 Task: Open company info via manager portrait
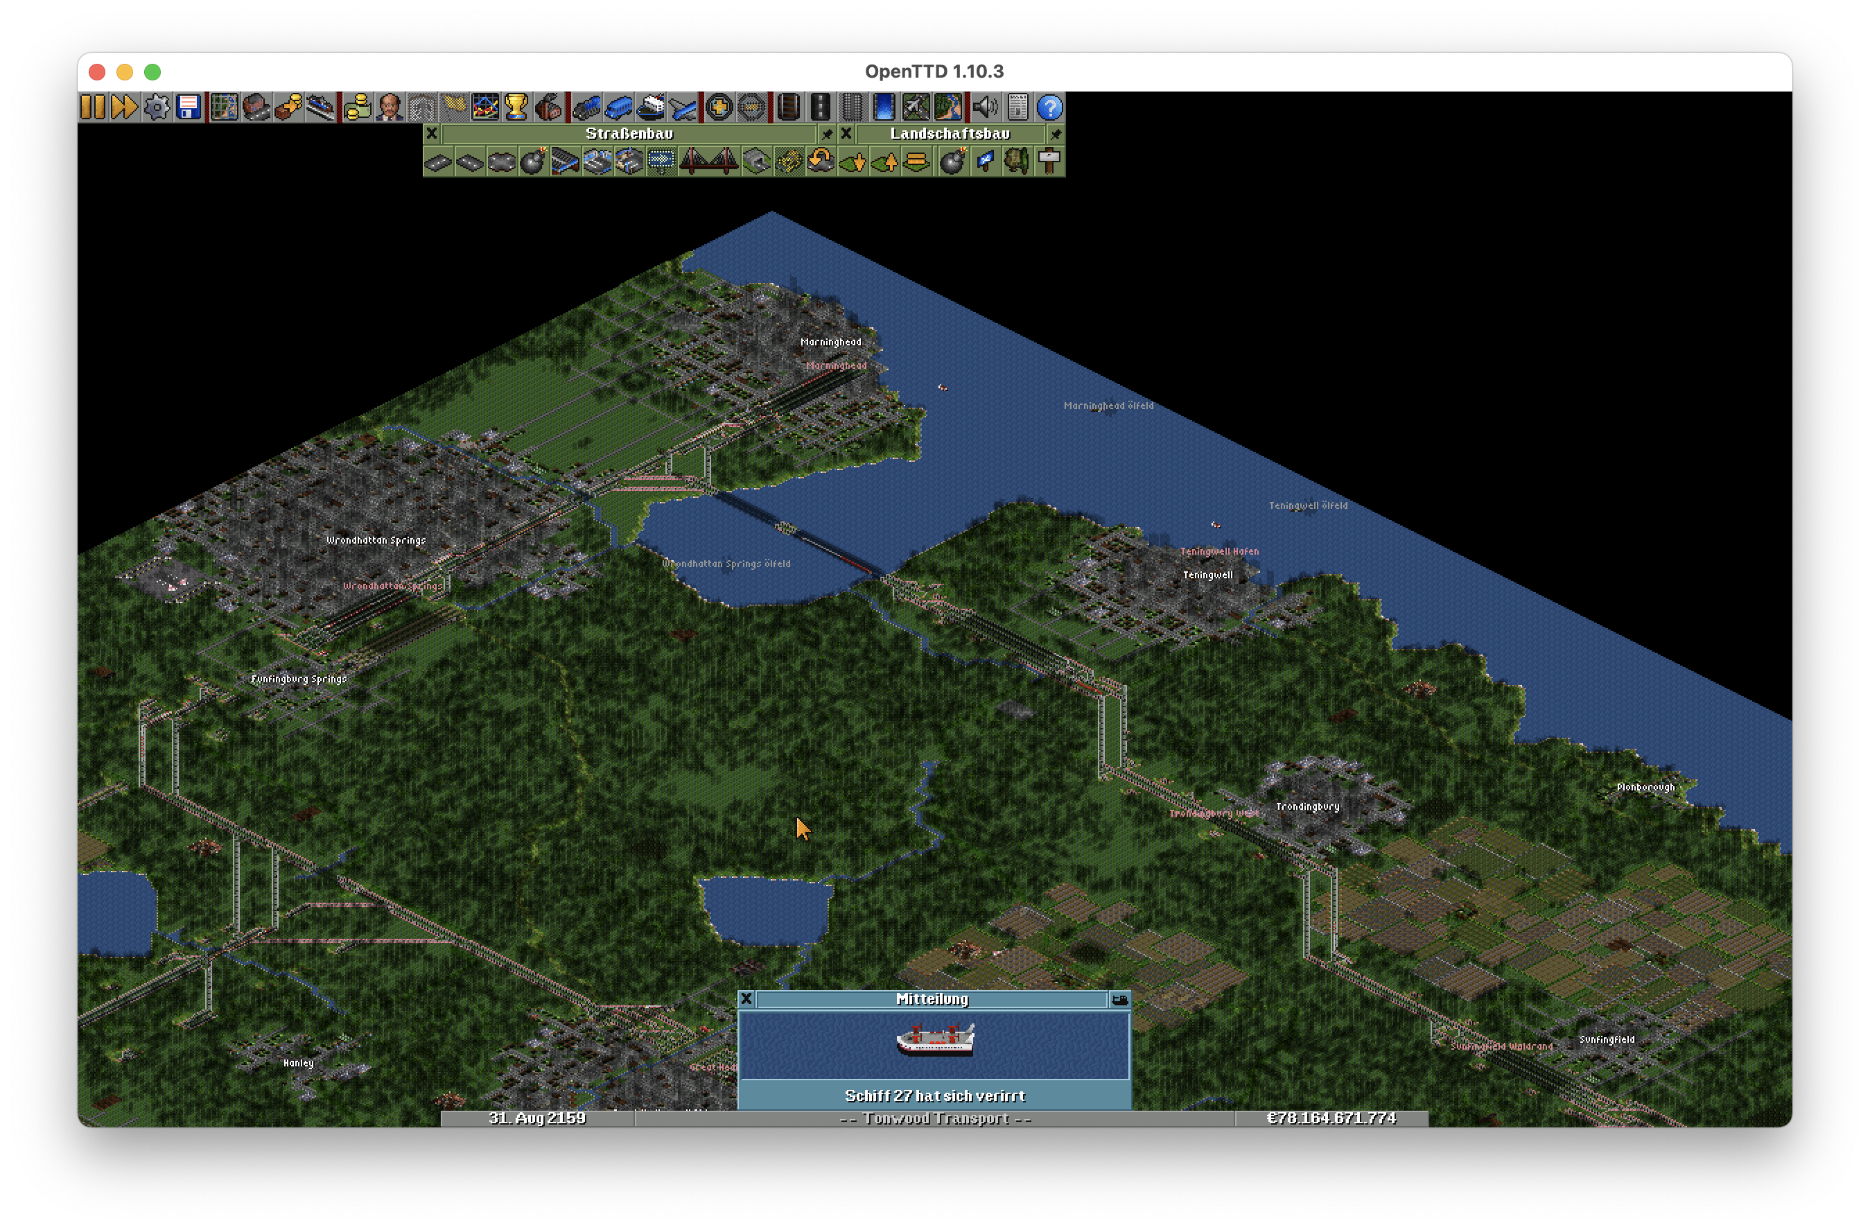point(389,107)
